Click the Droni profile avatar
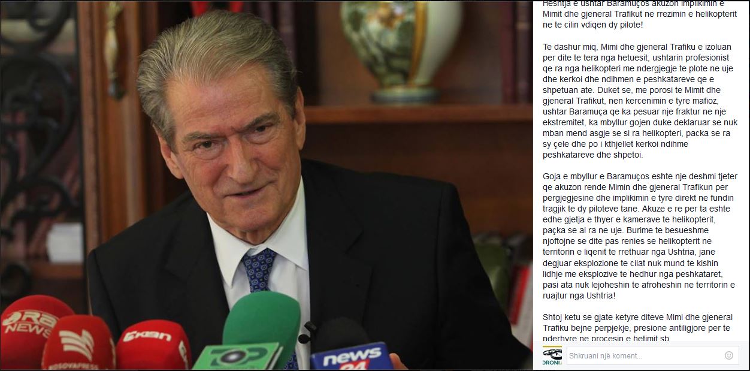Image resolution: width=750 pixels, height=371 pixels. point(551,357)
